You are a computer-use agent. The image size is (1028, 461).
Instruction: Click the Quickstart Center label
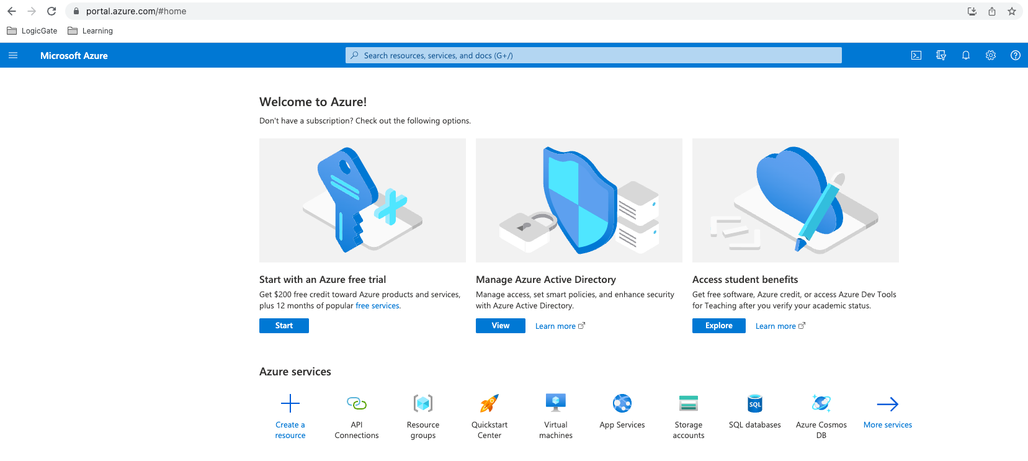(x=489, y=430)
